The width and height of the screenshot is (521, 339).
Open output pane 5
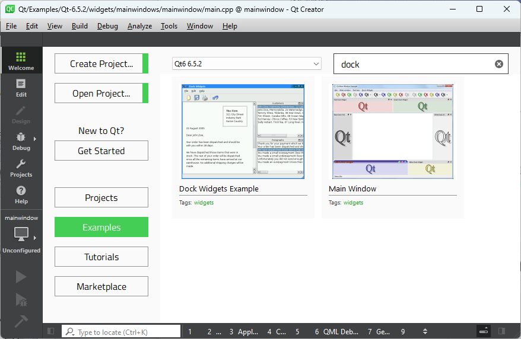(x=297, y=331)
